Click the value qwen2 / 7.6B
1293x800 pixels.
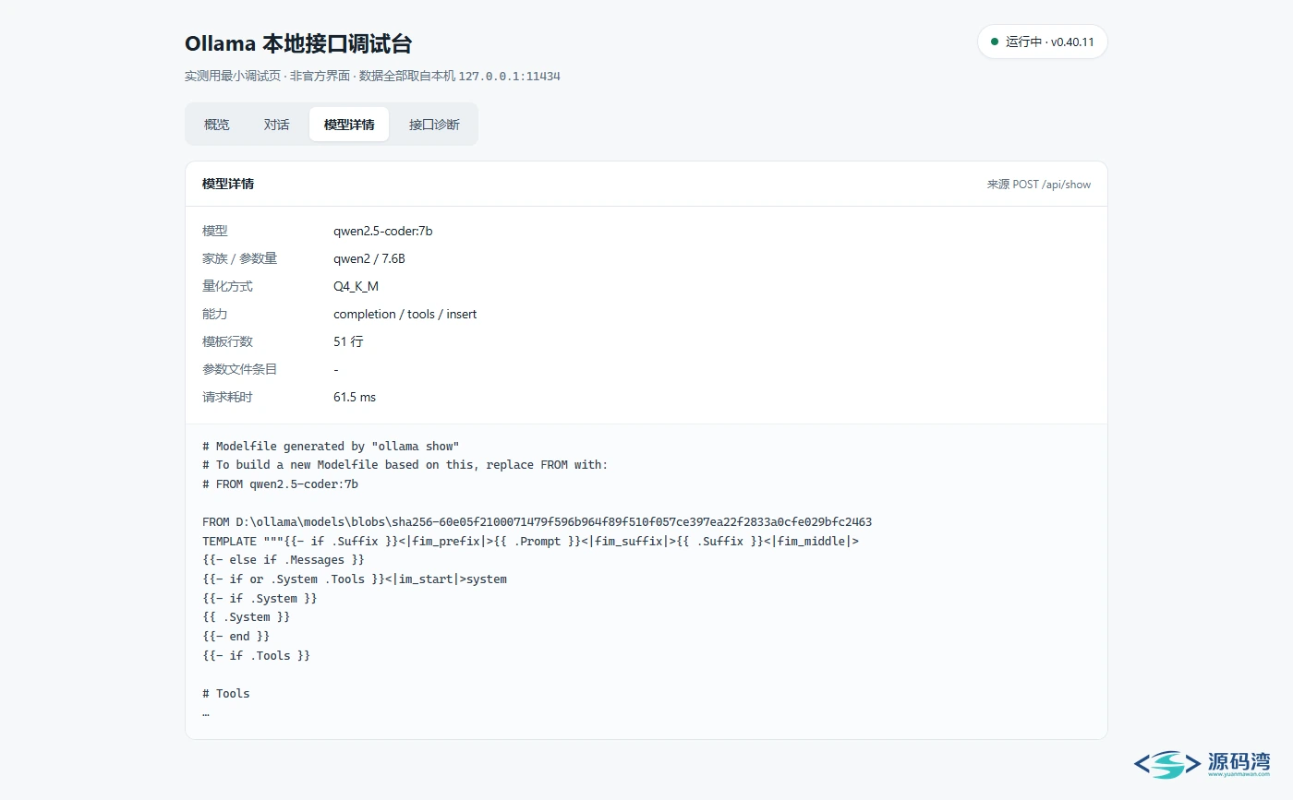click(x=369, y=258)
